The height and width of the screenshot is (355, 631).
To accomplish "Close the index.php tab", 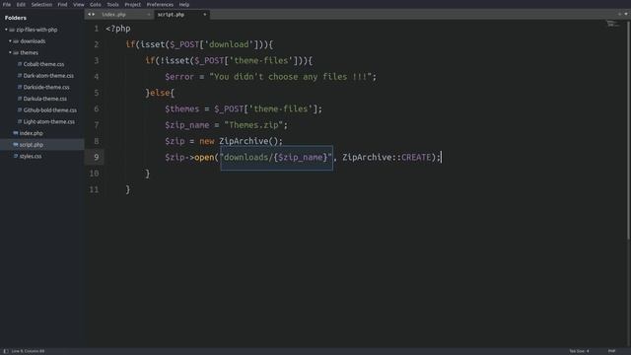I will point(149,15).
